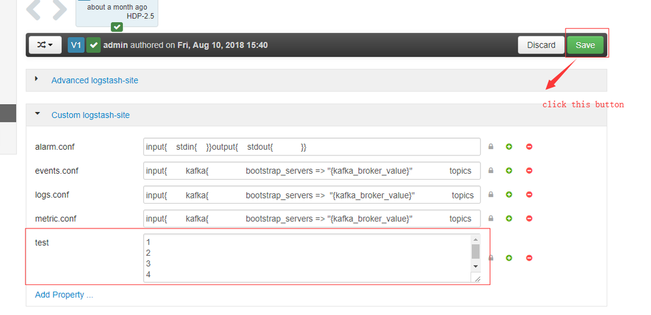The image size is (651, 315).
Task: Click the date Fri, Aug 10, 2018 15:40
Action: [222, 45]
